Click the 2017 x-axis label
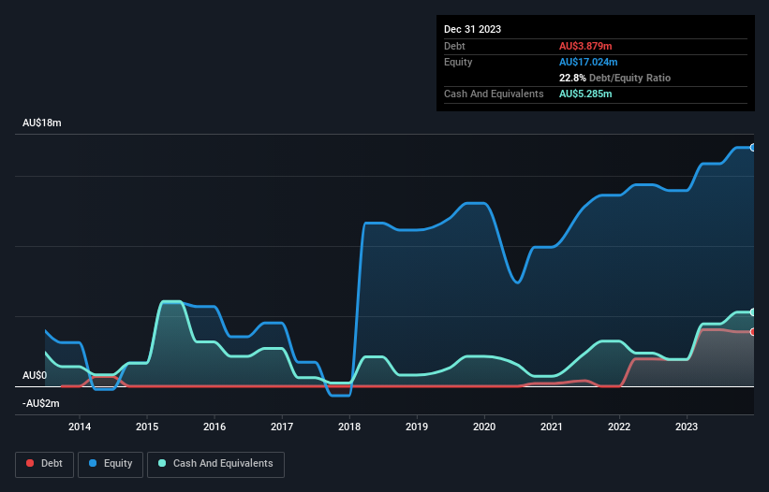Screen dimensions: 769x492 [x=282, y=427]
